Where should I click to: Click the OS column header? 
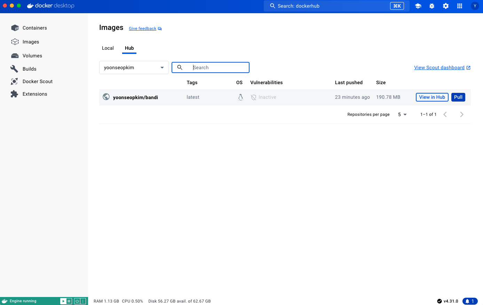click(x=239, y=82)
